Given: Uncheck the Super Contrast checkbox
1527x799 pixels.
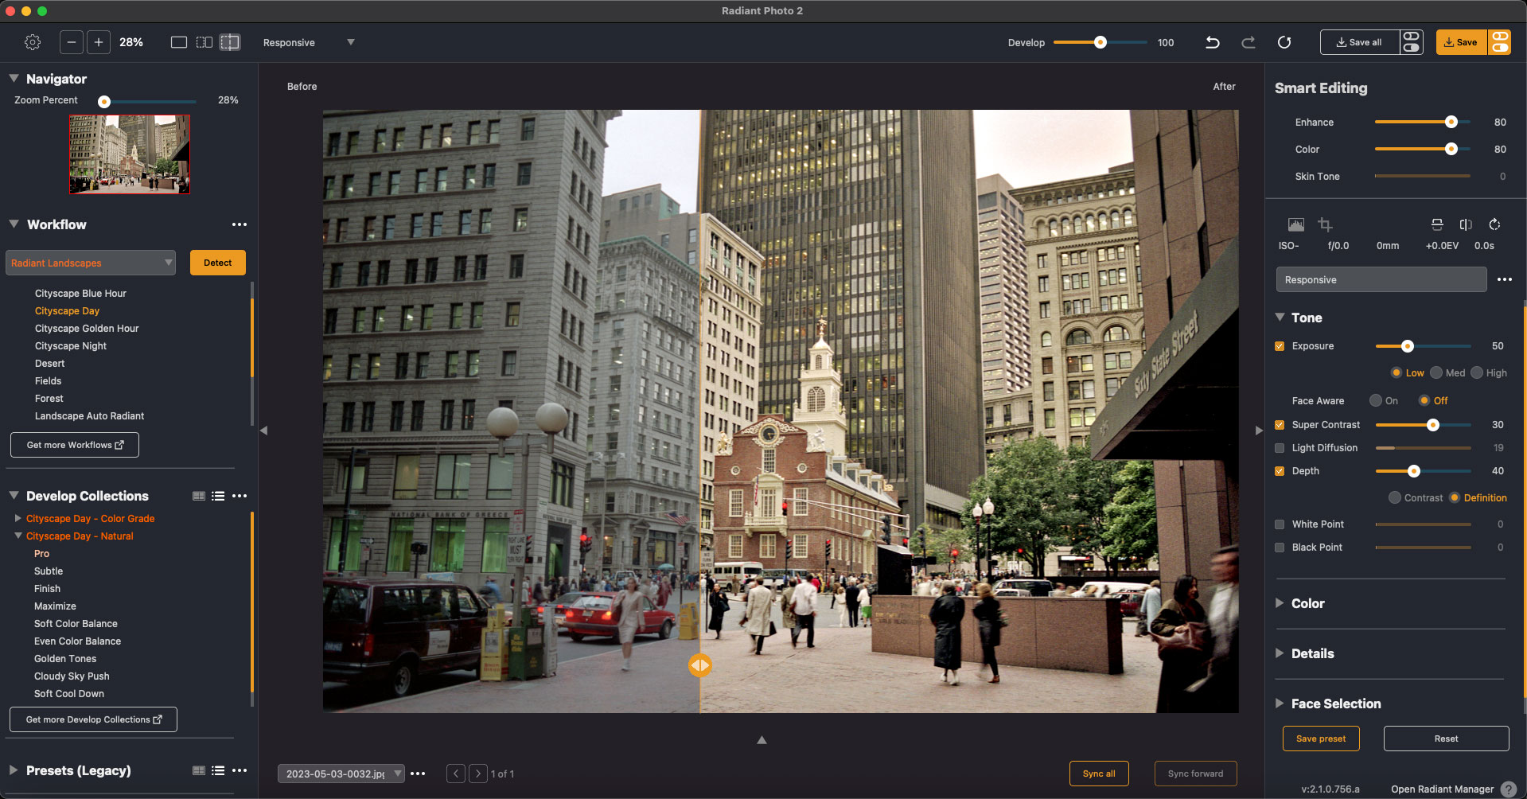Looking at the screenshot, I should 1280,425.
